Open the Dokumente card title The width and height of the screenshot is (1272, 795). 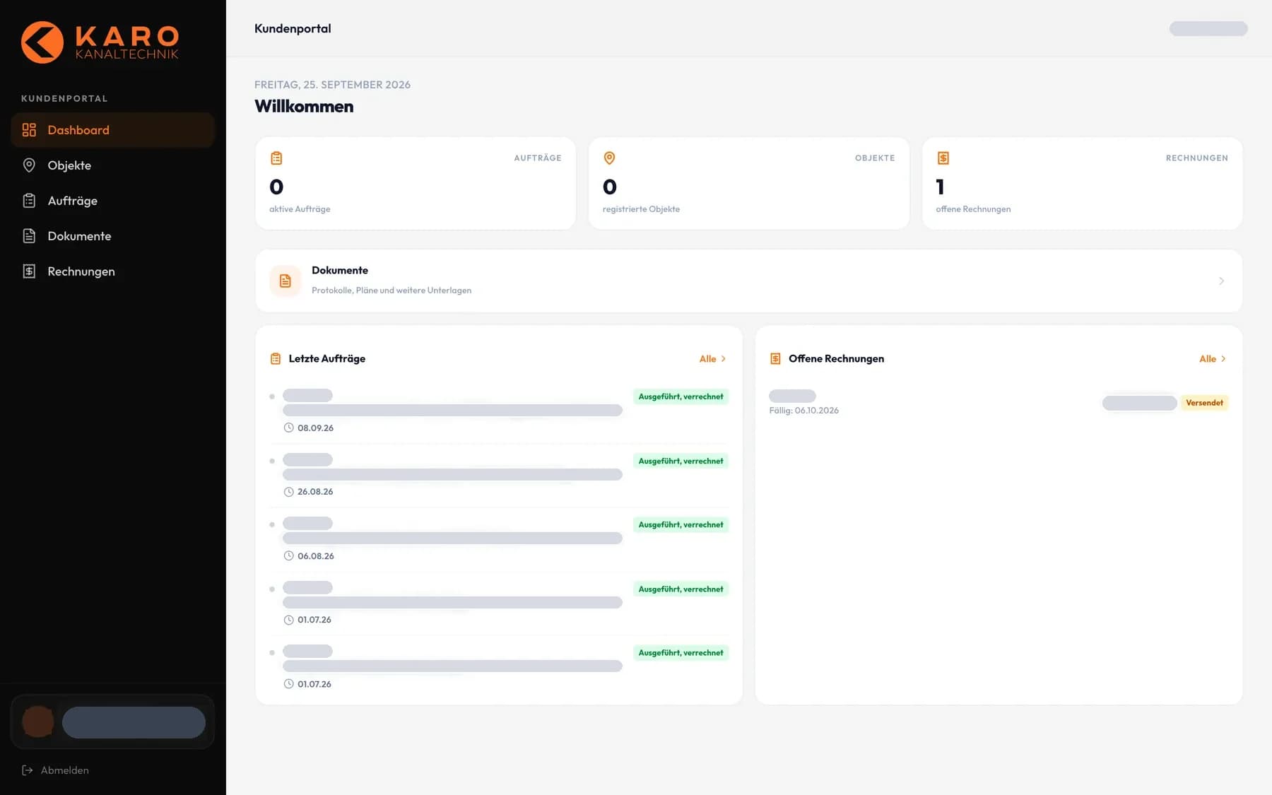(340, 271)
